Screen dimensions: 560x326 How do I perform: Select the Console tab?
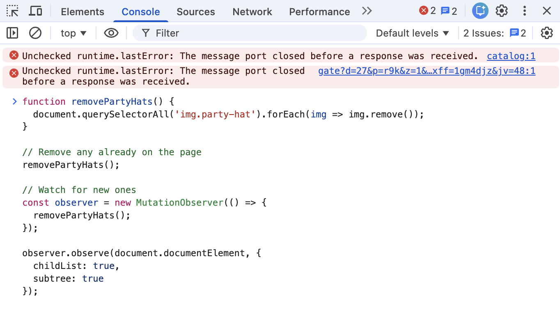141,11
